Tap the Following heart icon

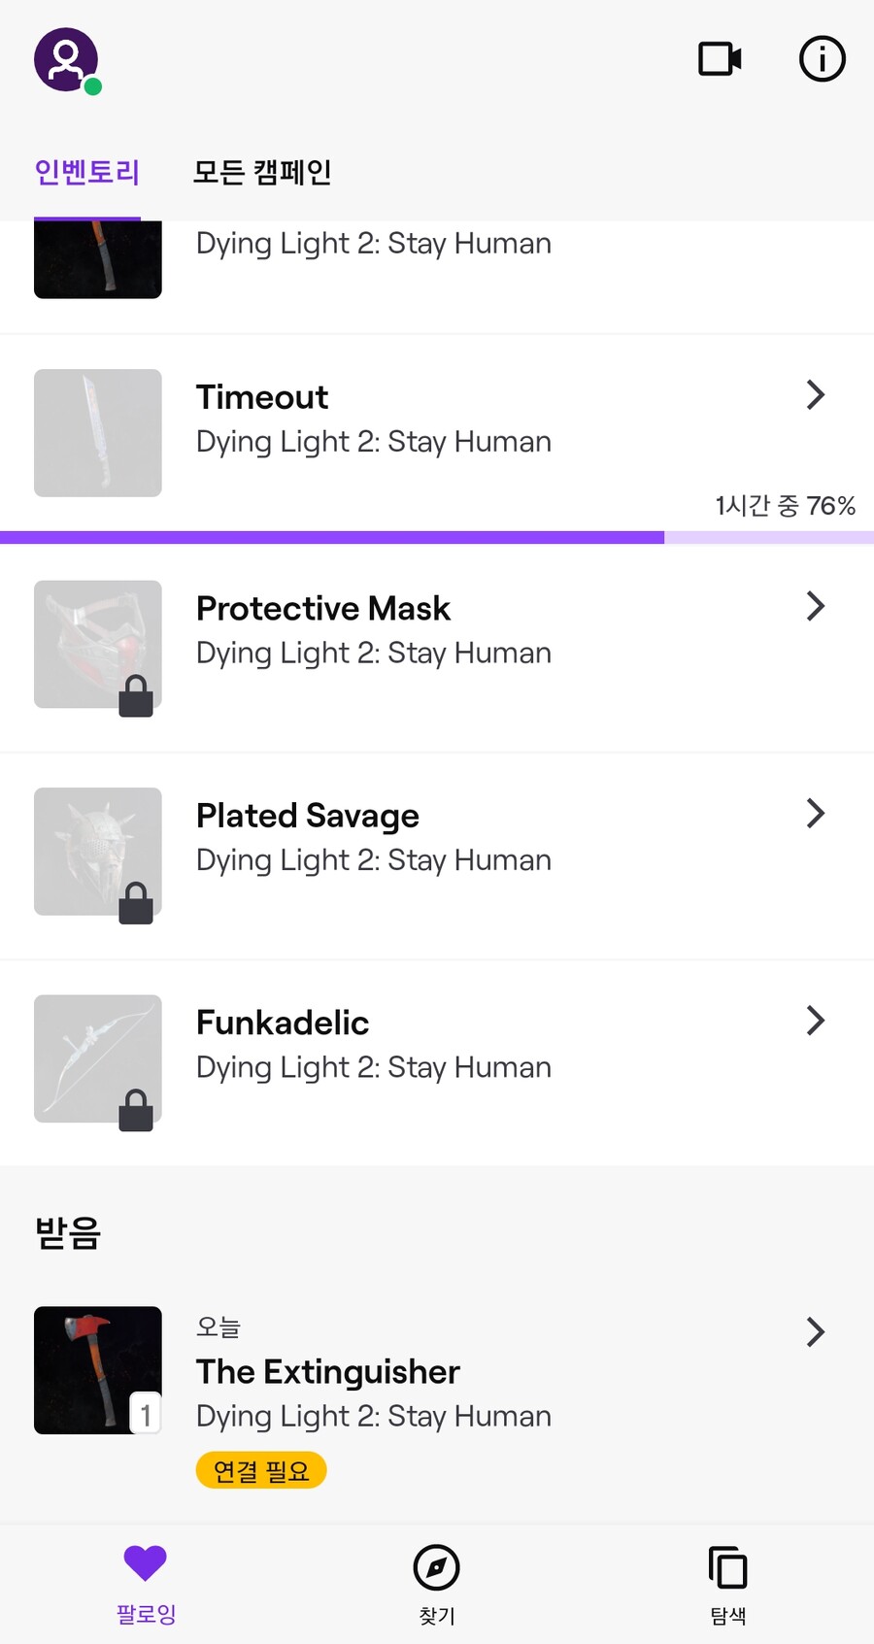click(x=146, y=1564)
